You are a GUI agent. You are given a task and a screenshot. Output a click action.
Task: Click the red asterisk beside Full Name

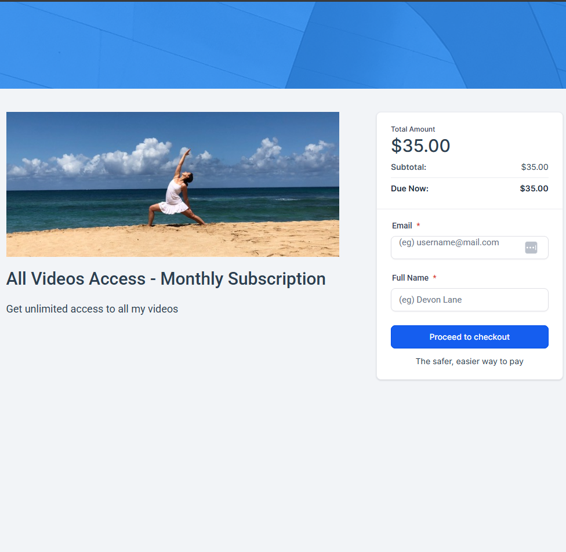point(434,278)
